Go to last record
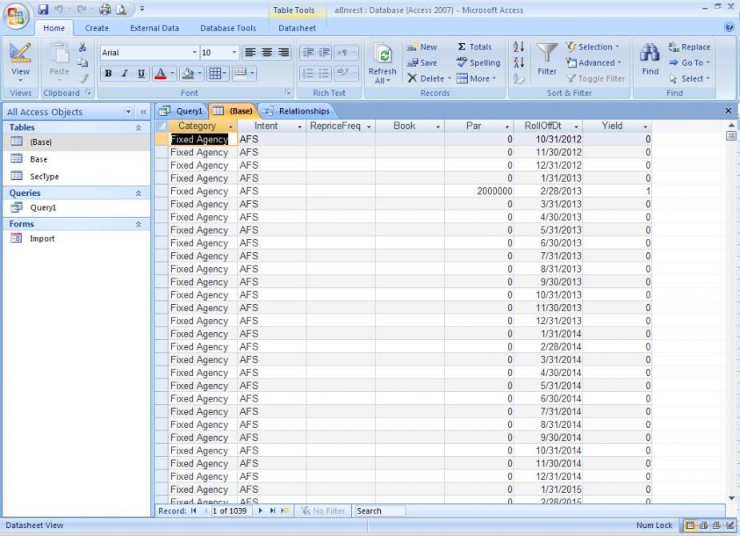 pyautogui.click(x=272, y=511)
